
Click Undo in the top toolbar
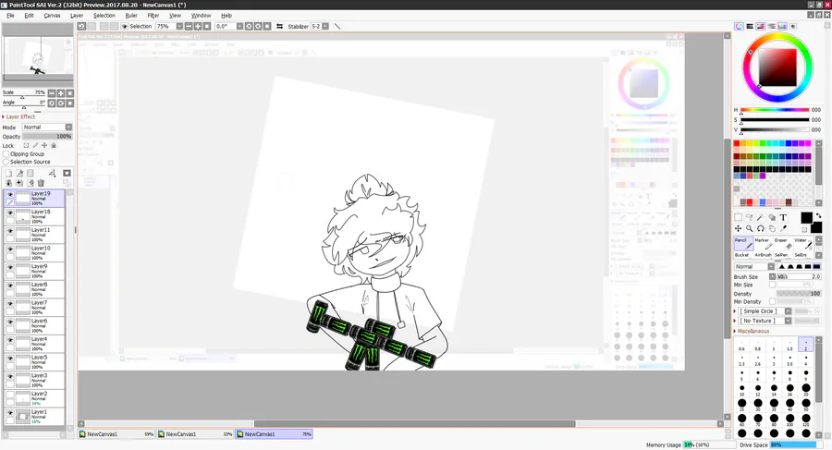pos(81,26)
